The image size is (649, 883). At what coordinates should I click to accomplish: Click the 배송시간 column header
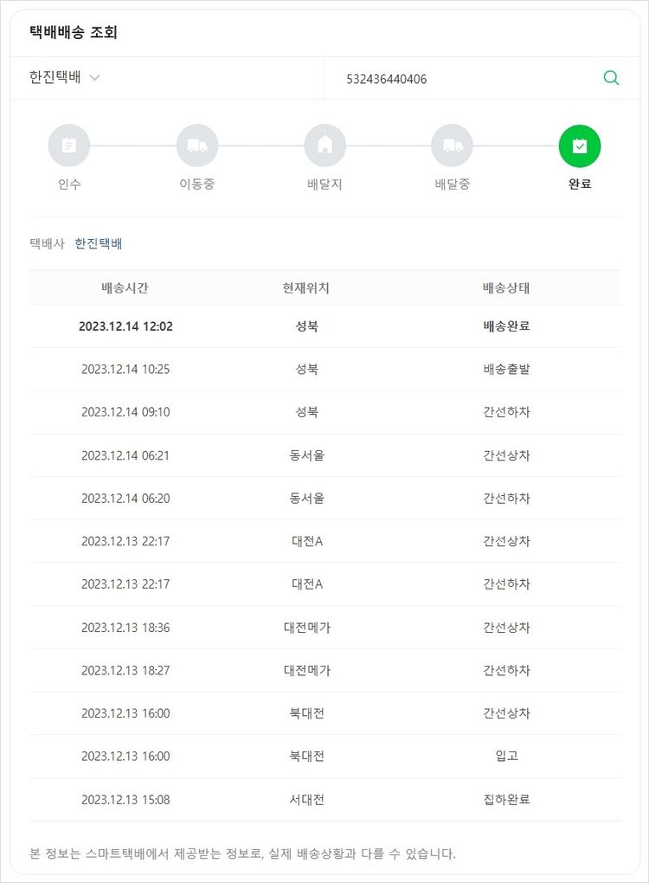pyautogui.click(x=125, y=287)
